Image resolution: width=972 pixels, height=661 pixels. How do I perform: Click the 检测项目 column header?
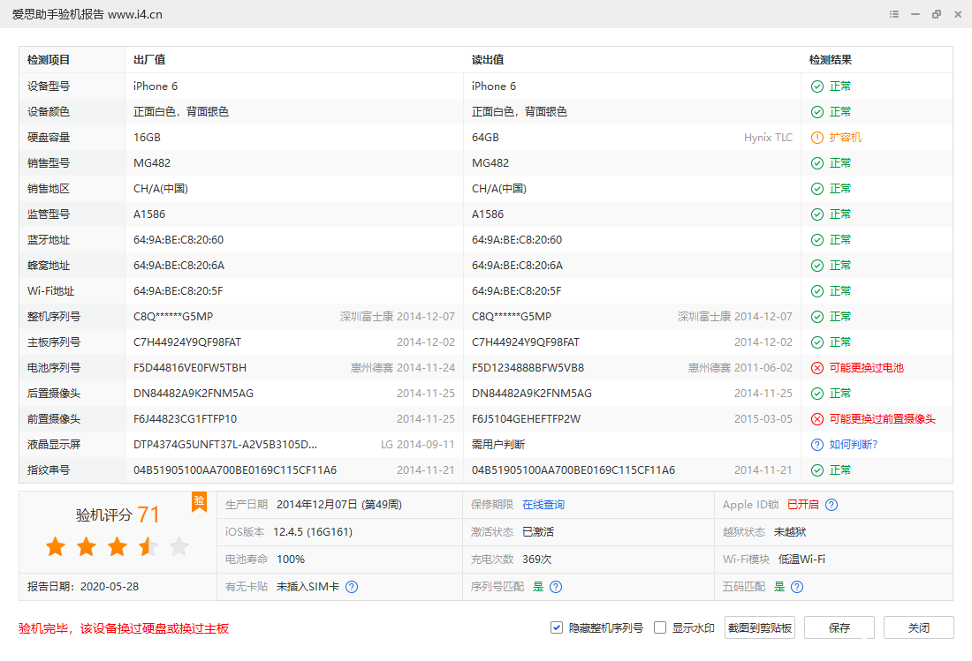pyautogui.click(x=49, y=60)
